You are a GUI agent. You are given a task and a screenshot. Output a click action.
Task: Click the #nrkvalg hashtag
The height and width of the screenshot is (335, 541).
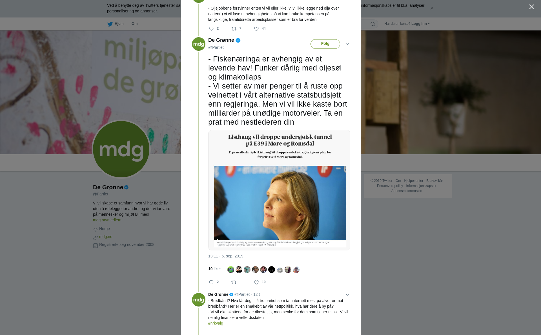pos(216,323)
